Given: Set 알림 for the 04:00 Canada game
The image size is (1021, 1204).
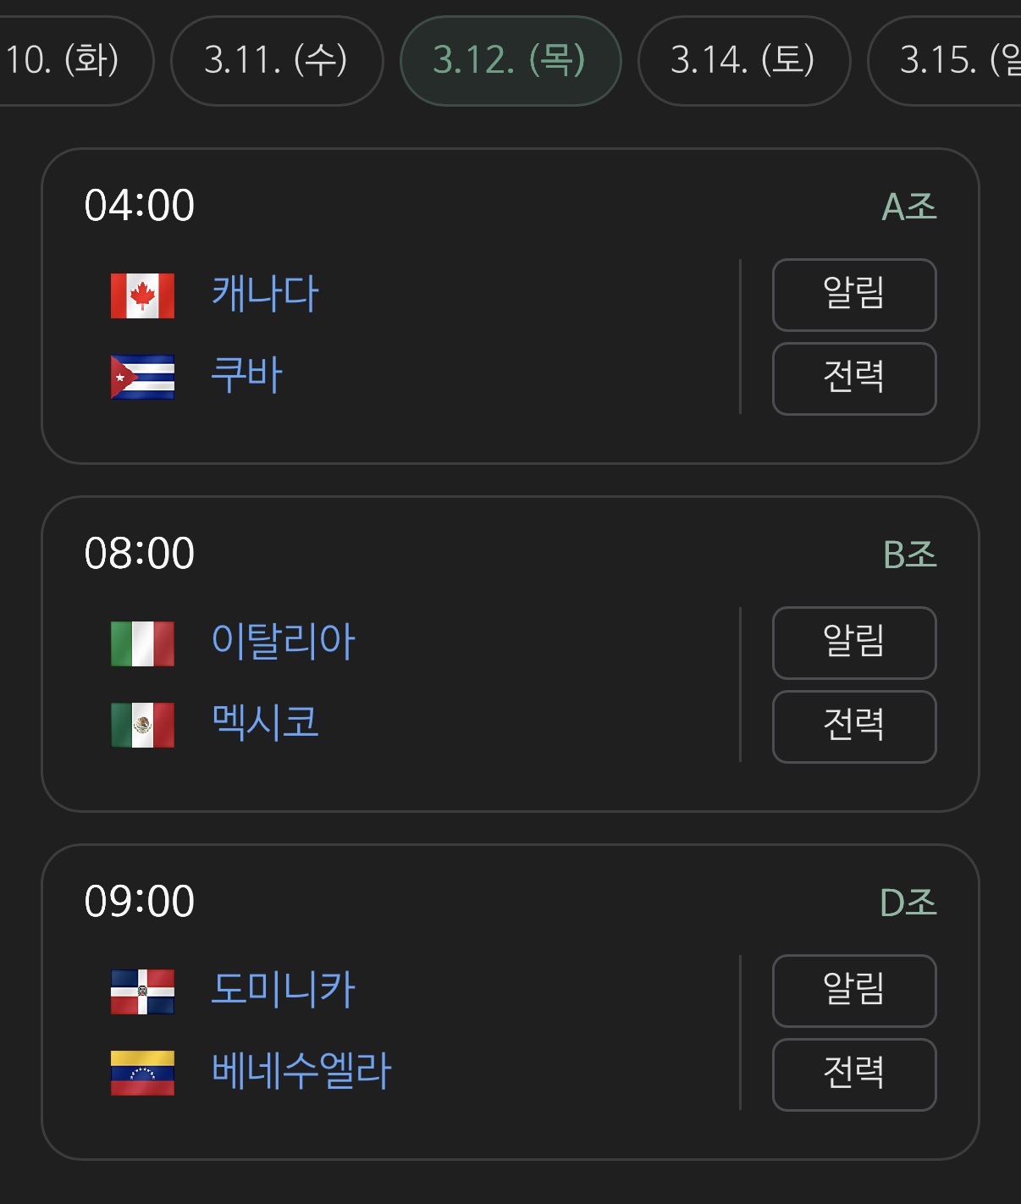Looking at the screenshot, I should (854, 295).
